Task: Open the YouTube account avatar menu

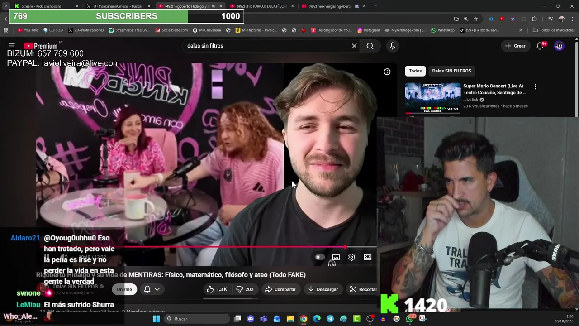Action: pyautogui.click(x=559, y=46)
